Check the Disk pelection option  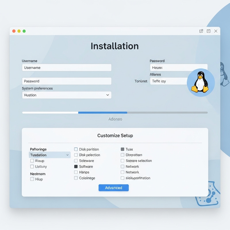76,155
